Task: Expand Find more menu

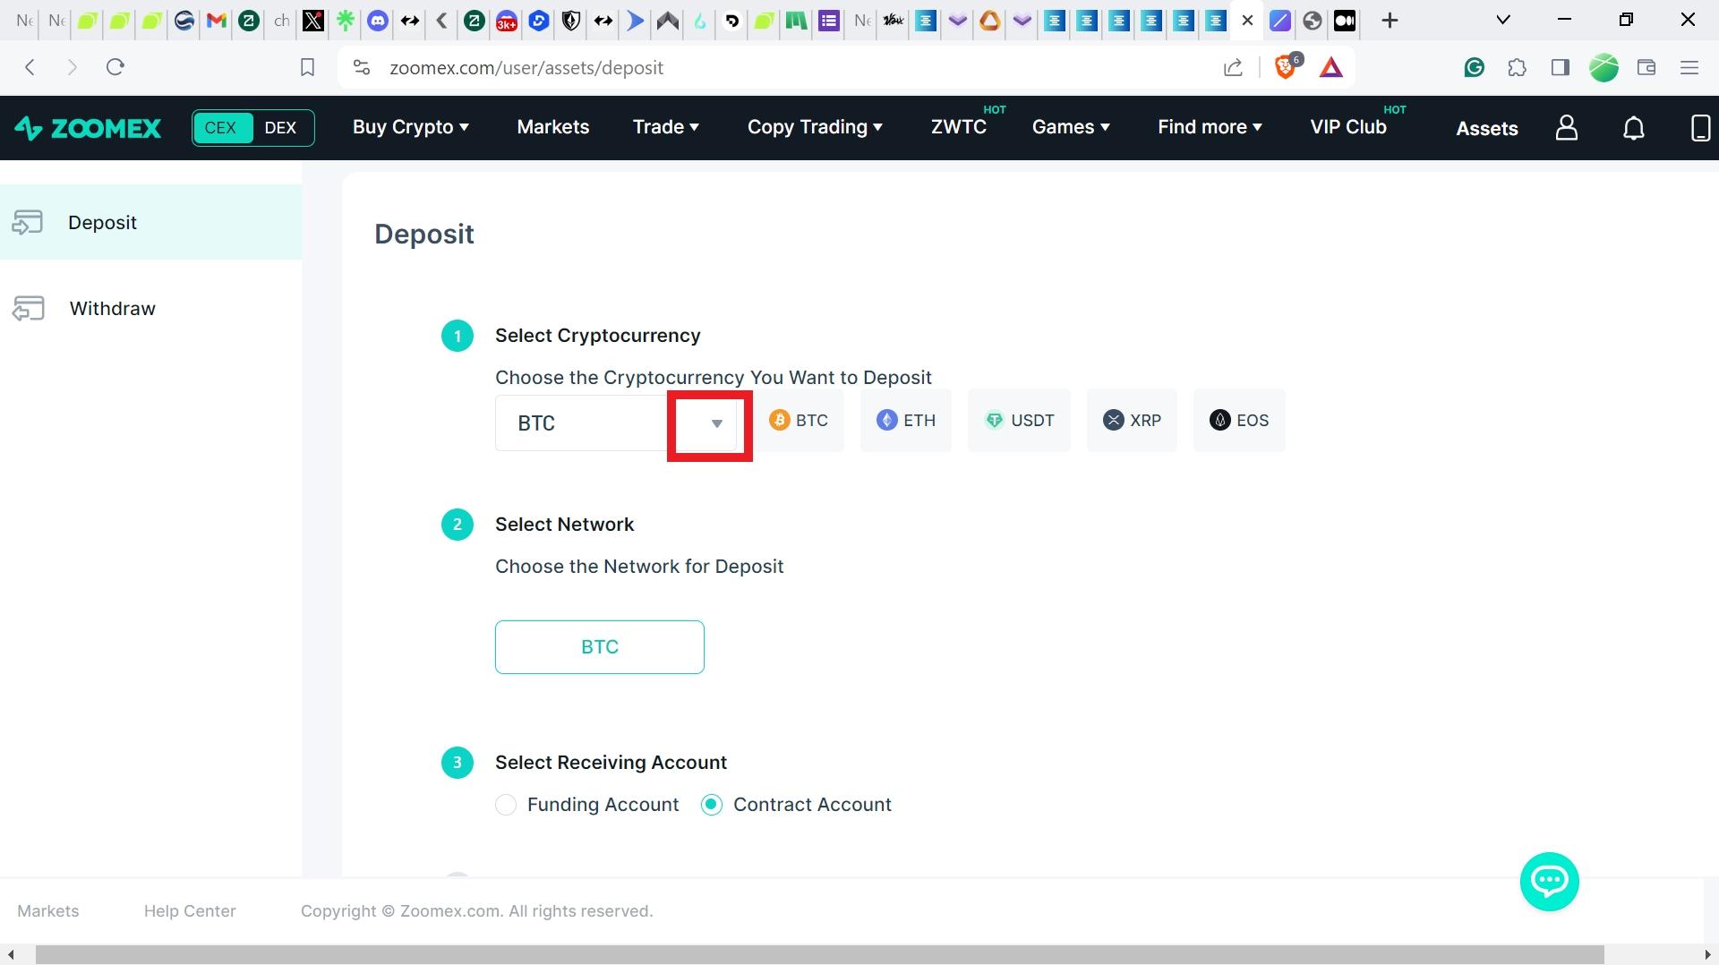Action: coord(1210,127)
